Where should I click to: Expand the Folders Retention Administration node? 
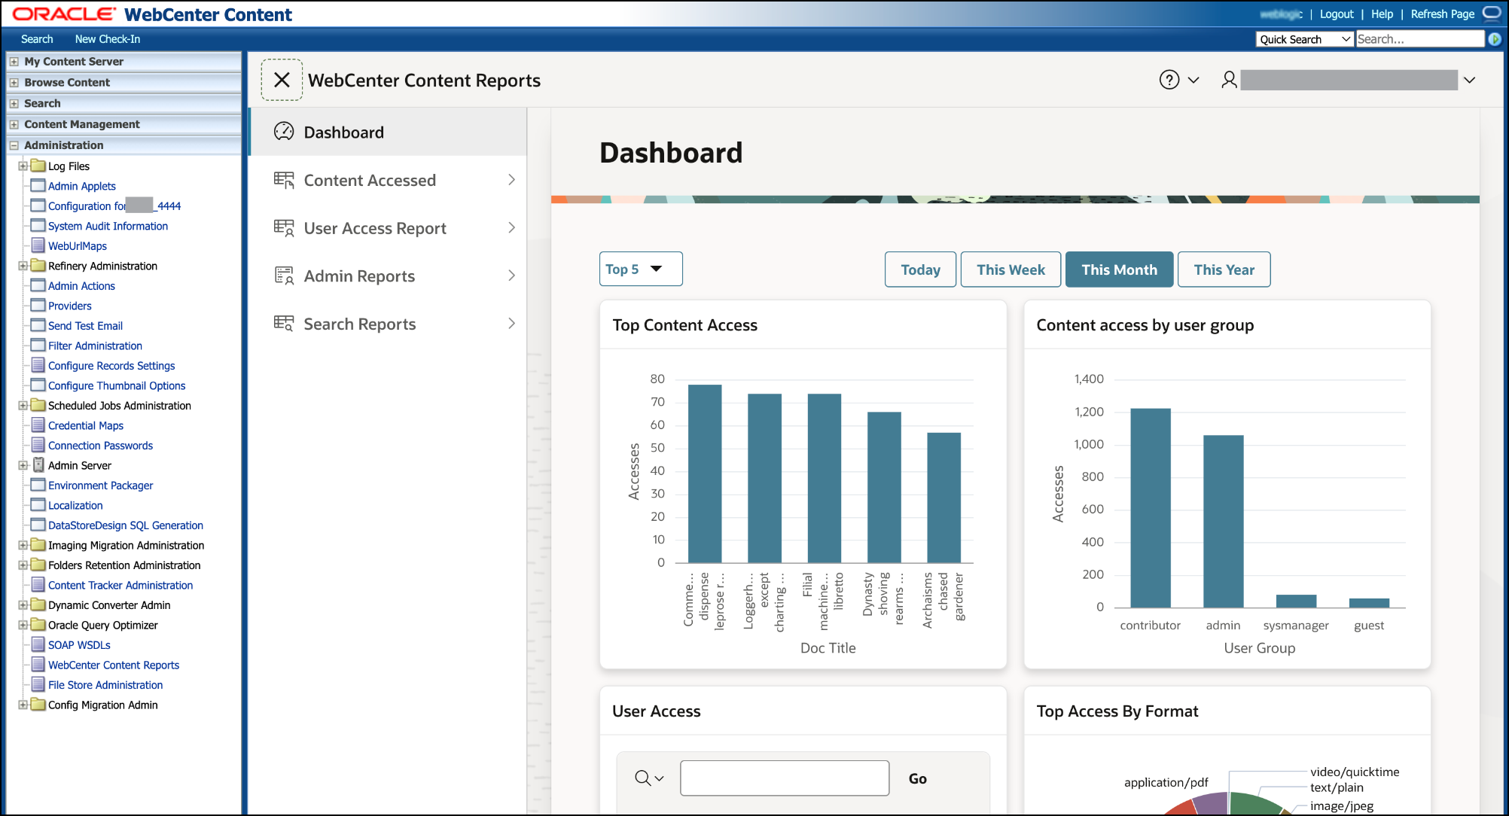click(x=23, y=565)
